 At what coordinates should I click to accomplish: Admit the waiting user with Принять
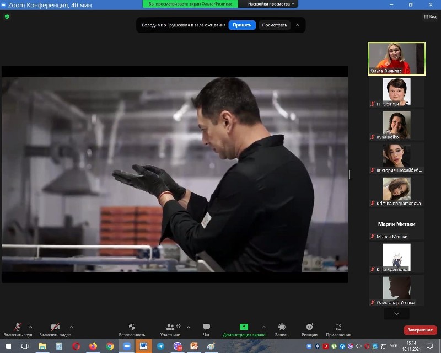242,25
